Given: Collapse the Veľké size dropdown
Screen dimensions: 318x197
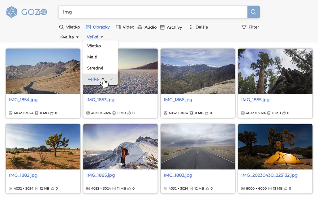Looking at the screenshot, I should (95, 37).
